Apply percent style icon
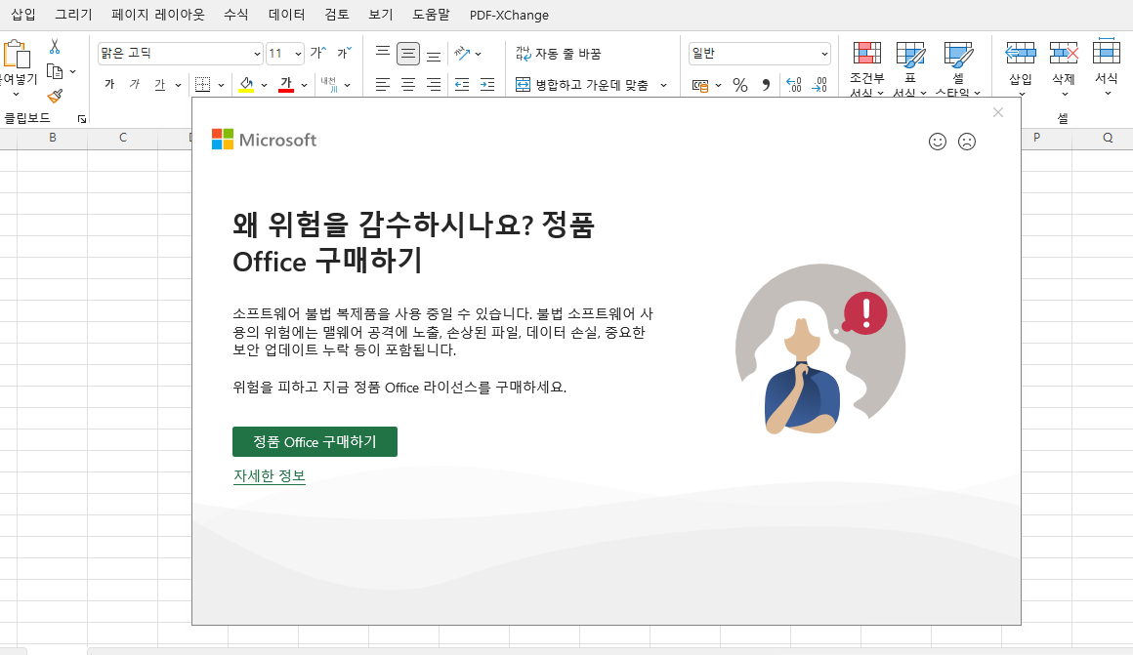Image resolution: width=1133 pixels, height=655 pixels. [740, 85]
